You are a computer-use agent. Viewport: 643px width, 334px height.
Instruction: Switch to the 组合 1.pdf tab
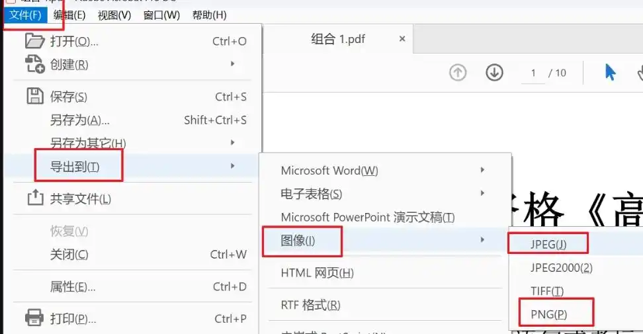pyautogui.click(x=338, y=39)
